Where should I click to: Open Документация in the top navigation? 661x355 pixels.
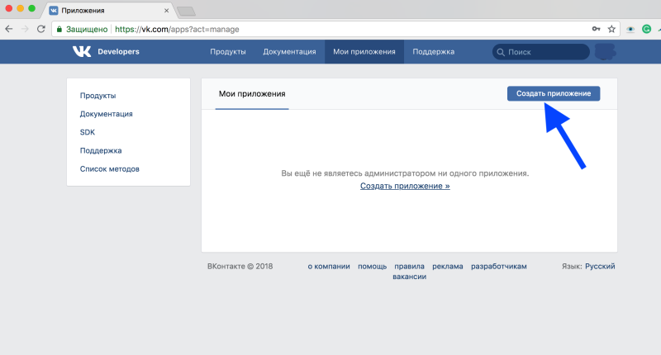[290, 52]
